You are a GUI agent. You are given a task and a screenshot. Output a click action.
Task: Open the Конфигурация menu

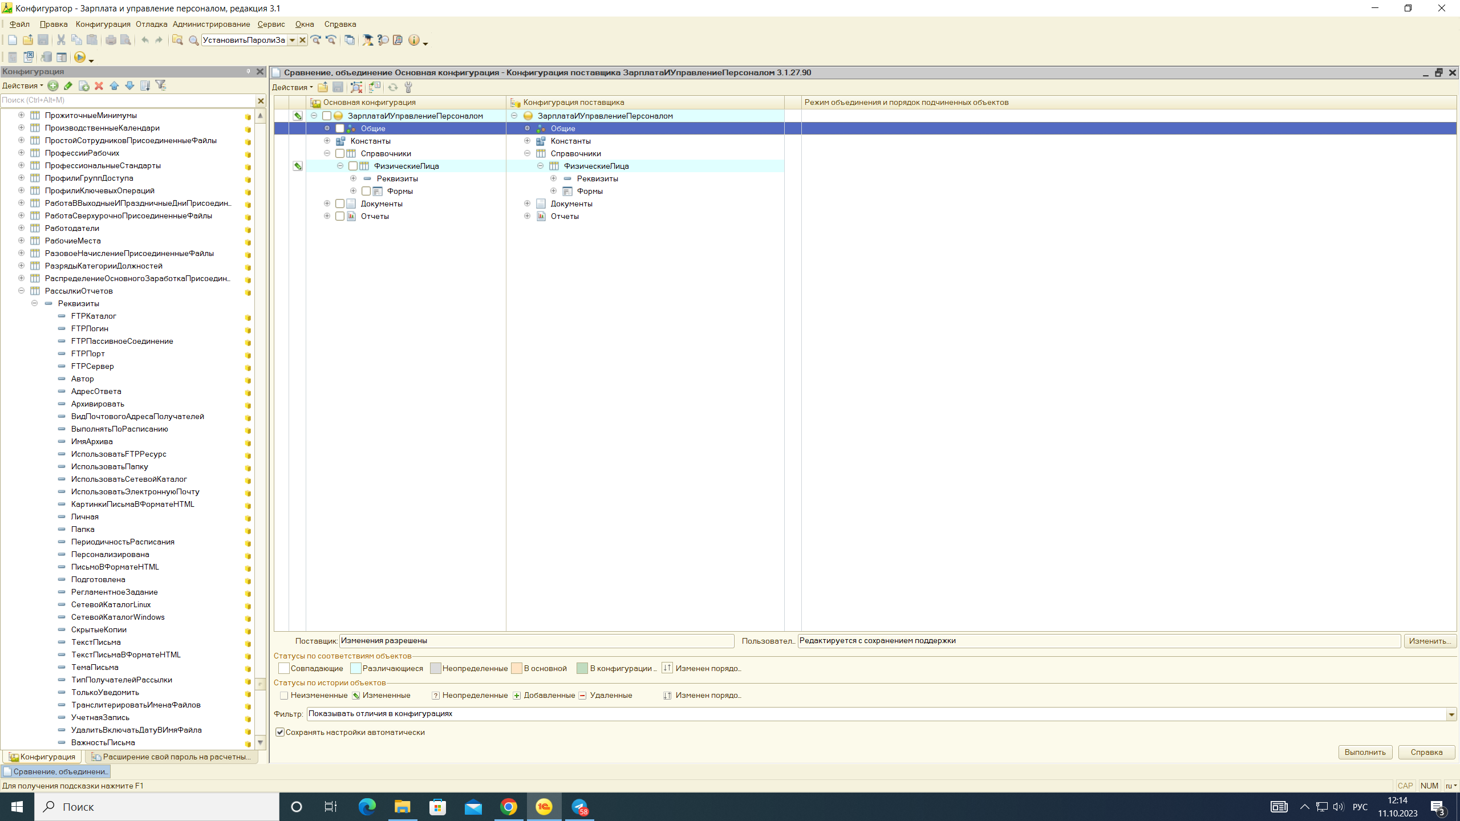tap(103, 24)
